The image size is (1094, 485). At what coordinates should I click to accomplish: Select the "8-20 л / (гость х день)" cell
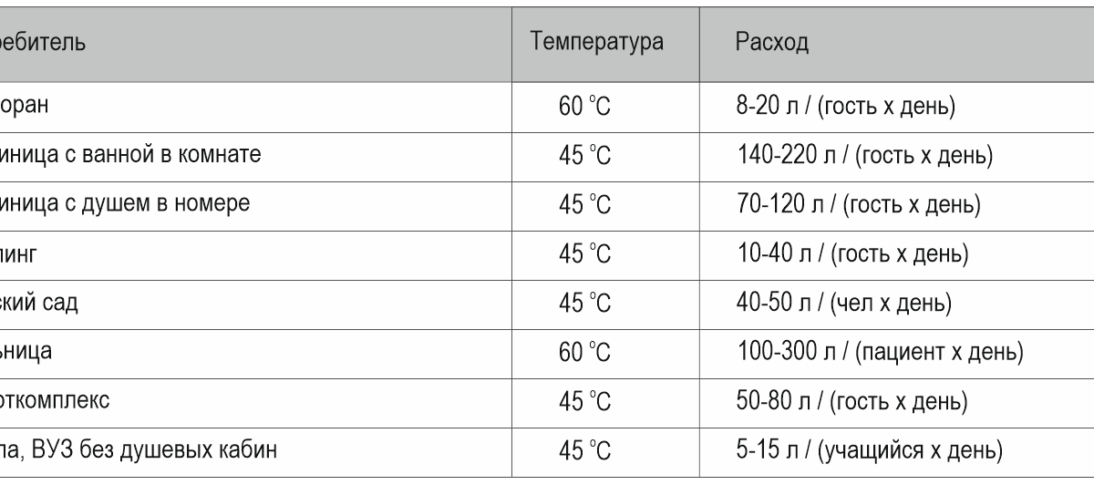point(845,107)
